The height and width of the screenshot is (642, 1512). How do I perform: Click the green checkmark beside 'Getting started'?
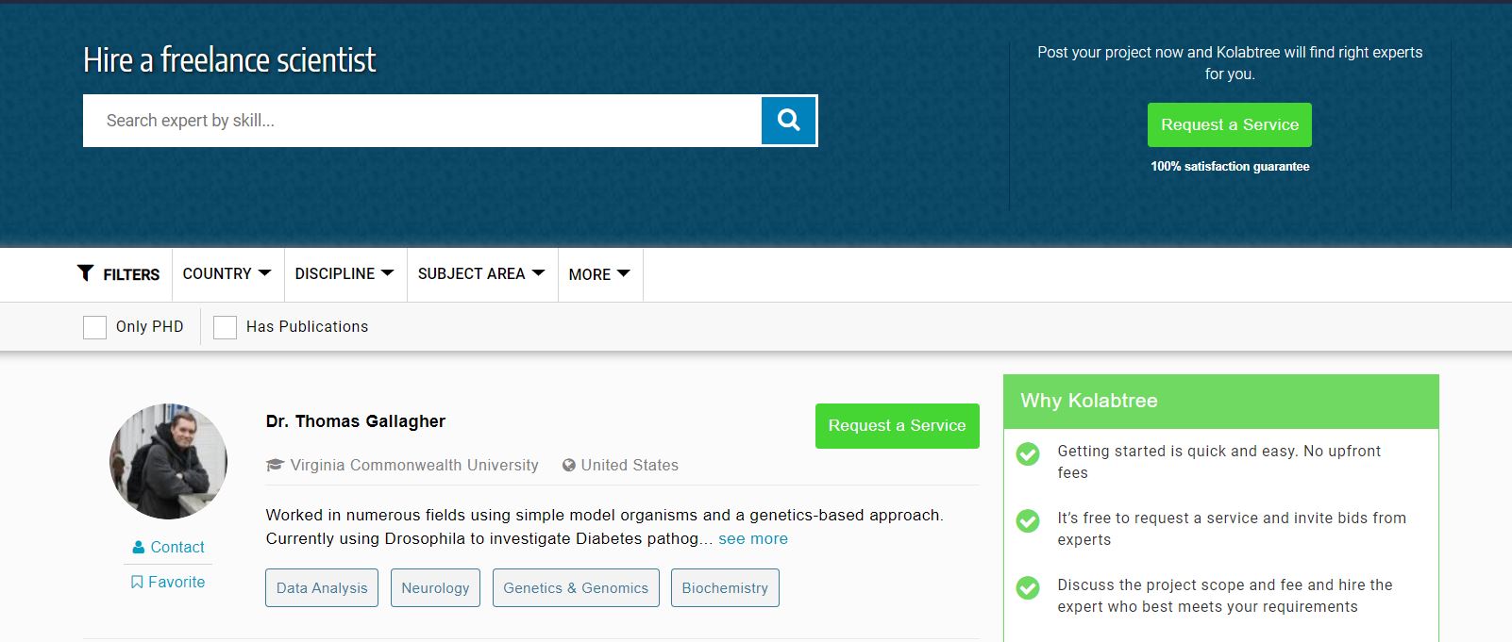pos(1028,454)
